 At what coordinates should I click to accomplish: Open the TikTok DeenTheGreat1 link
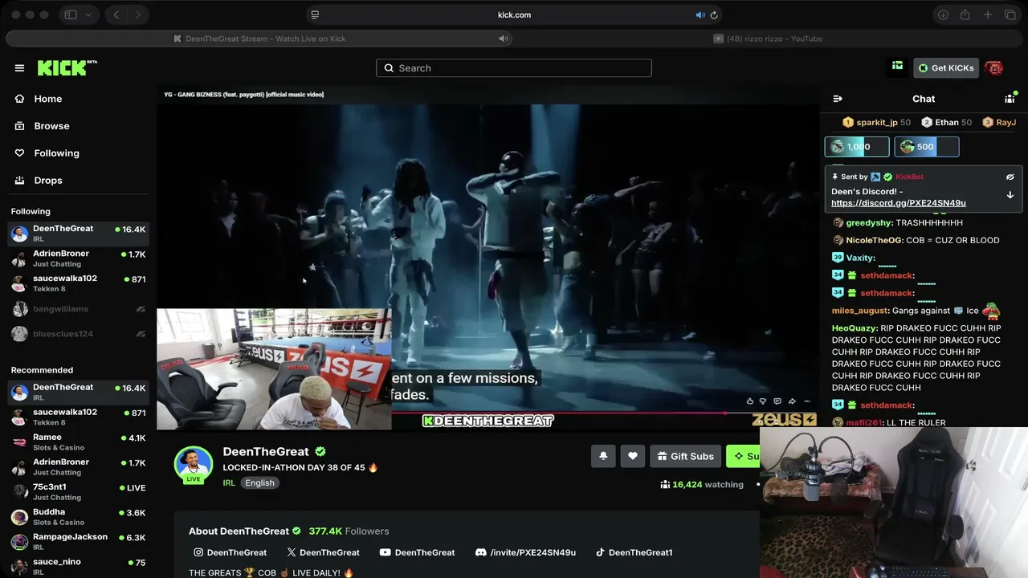tap(634, 552)
